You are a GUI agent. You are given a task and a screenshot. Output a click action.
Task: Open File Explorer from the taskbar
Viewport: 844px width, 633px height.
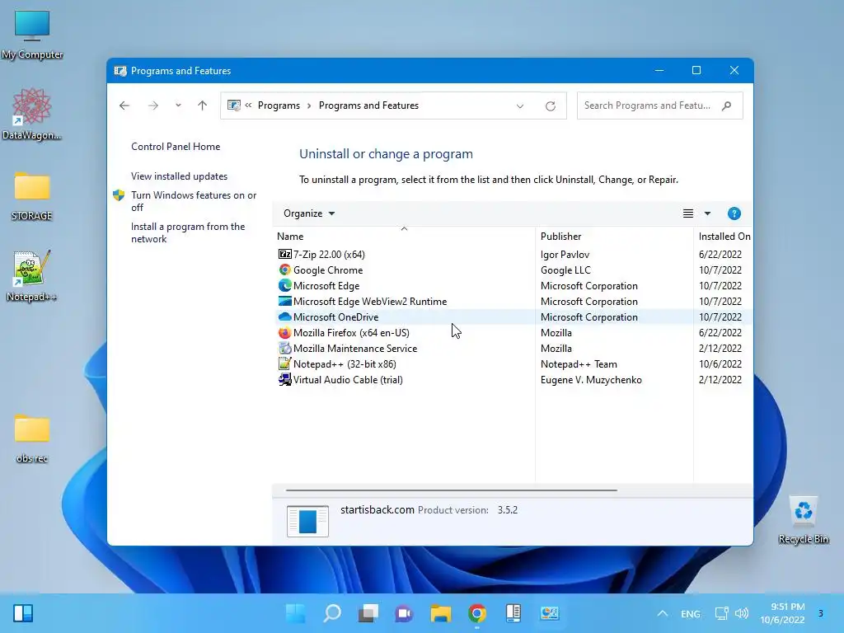(x=441, y=613)
